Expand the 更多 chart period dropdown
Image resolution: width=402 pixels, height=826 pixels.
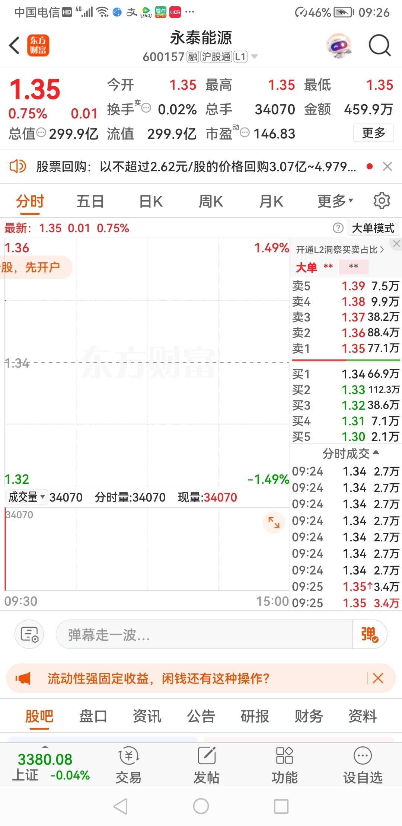click(x=335, y=201)
